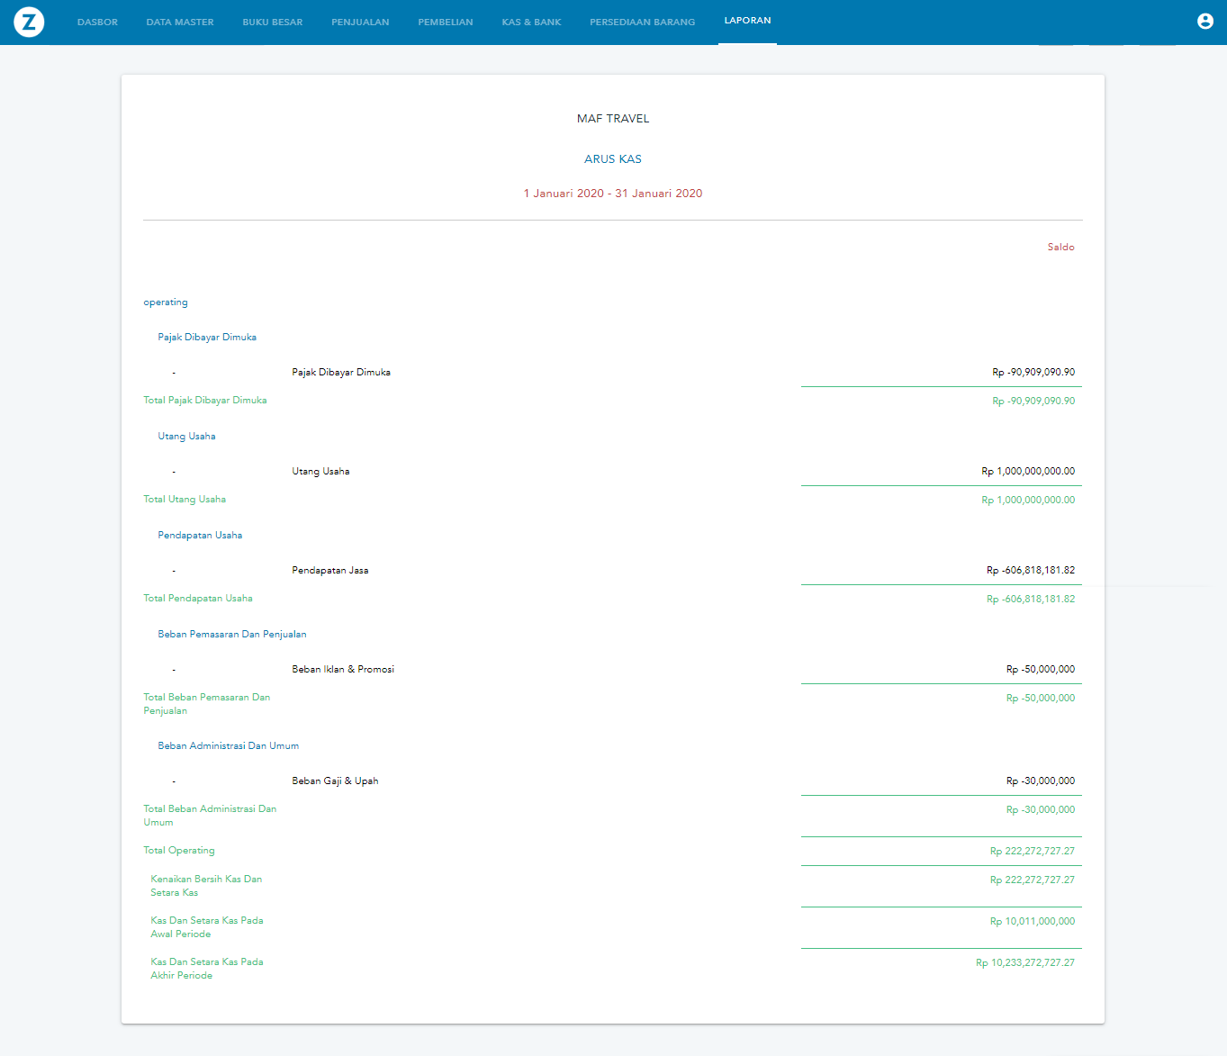1227x1056 pixels.
Task: Click the Saldo column header
Action: click(x=1060, y=248)
